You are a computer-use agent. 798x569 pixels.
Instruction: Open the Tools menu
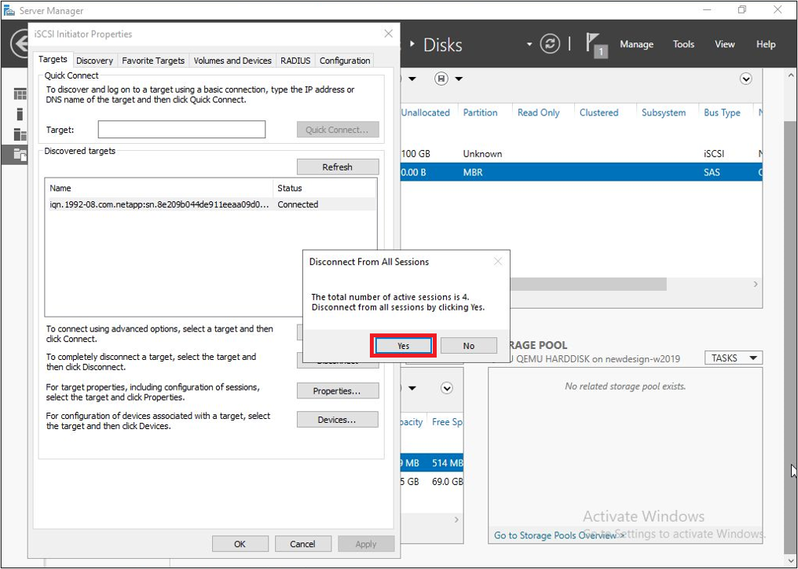[x=683, y=45]
